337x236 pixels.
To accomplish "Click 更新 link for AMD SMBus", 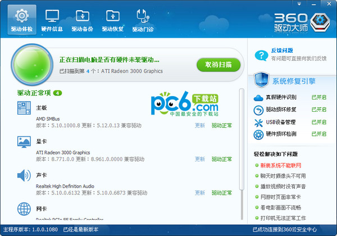I will 199,126.
